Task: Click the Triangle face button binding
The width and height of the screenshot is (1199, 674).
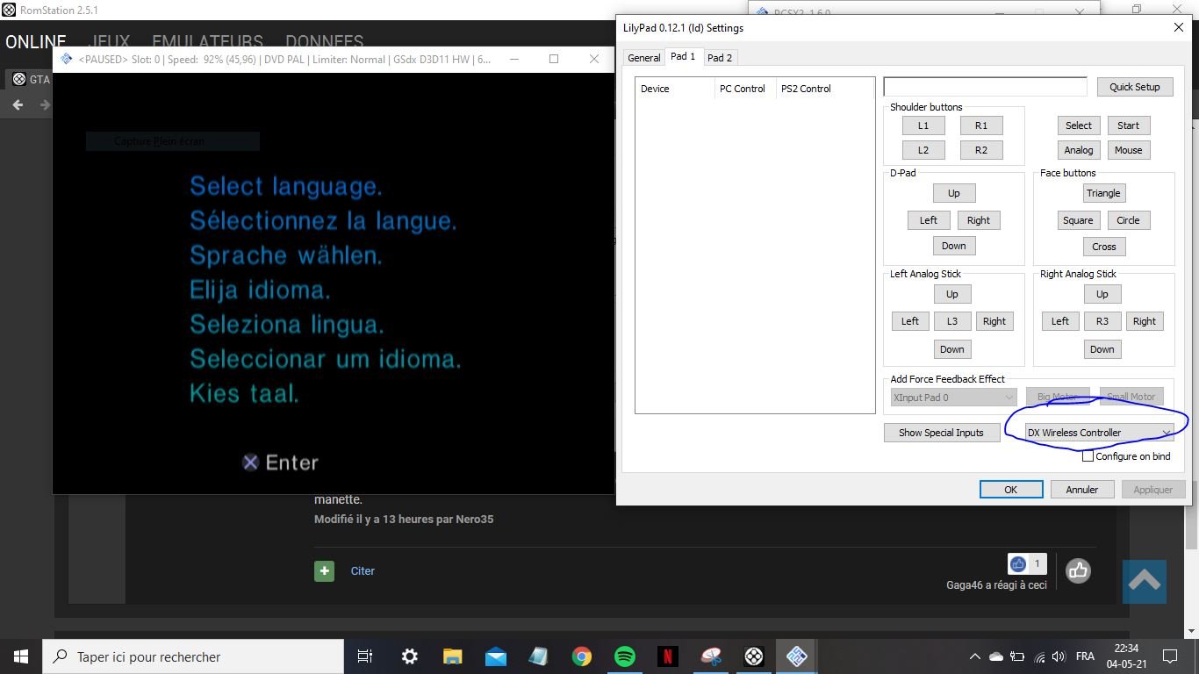Action: [x=1103, y=193]
